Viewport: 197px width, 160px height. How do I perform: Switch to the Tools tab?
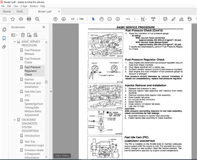[20, 11]
